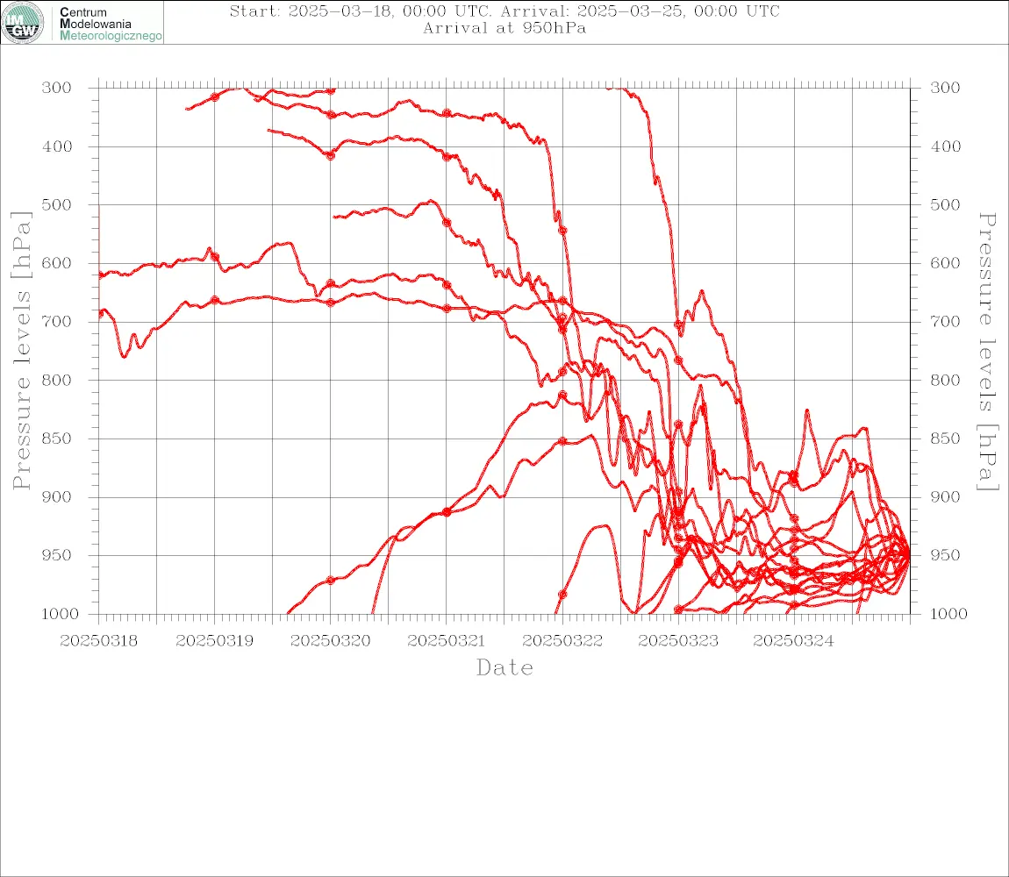The height and width of the screenshot is (877, 1009).
Task: Click the right axis 800 label
Action: coord(945,380)
